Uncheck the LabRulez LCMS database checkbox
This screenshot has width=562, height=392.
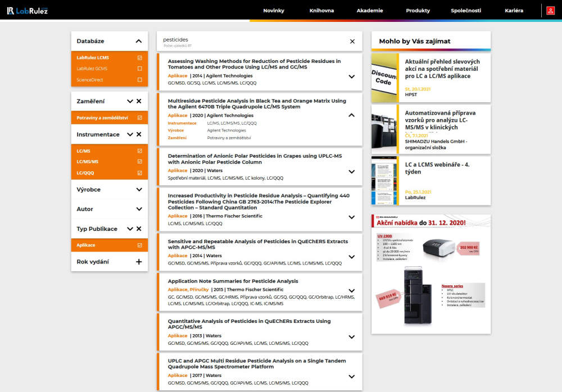140,58
